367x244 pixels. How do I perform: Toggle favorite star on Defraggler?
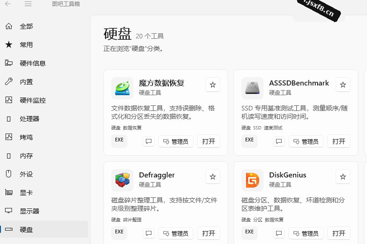point(213,177)
